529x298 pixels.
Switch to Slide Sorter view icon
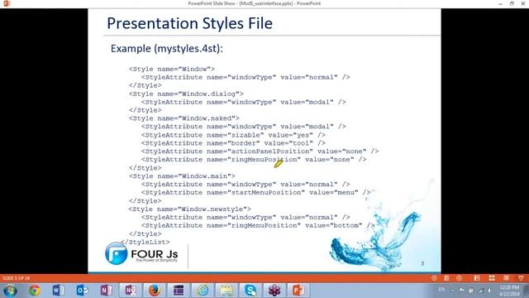tap(492, 278)
